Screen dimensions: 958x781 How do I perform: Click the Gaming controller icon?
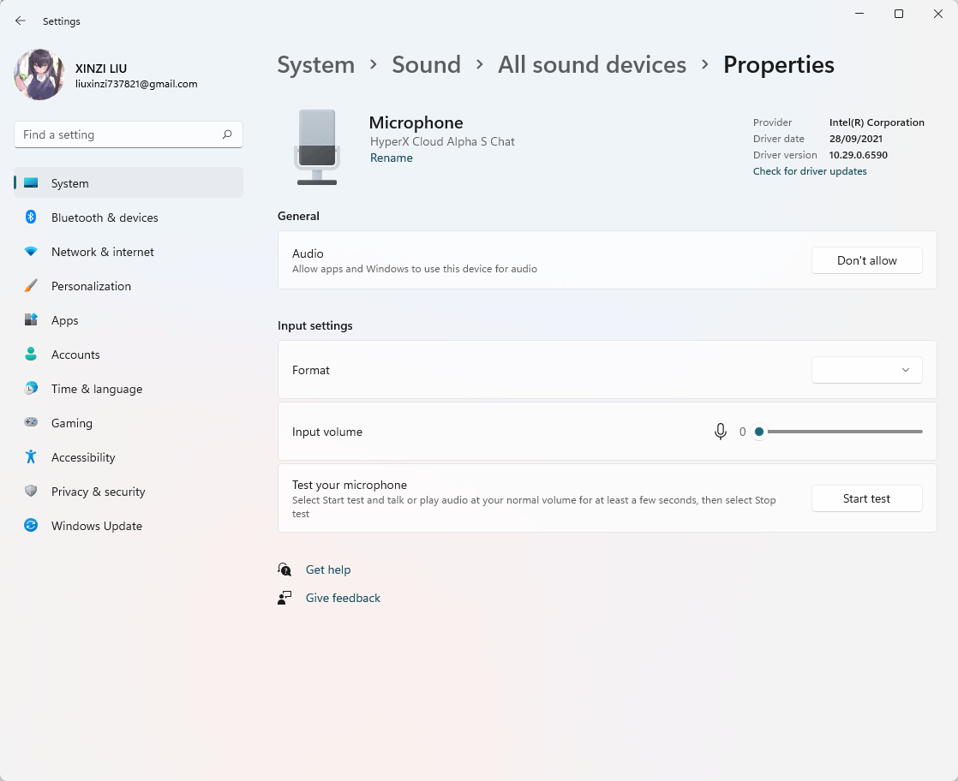click(x=31, y=423)
